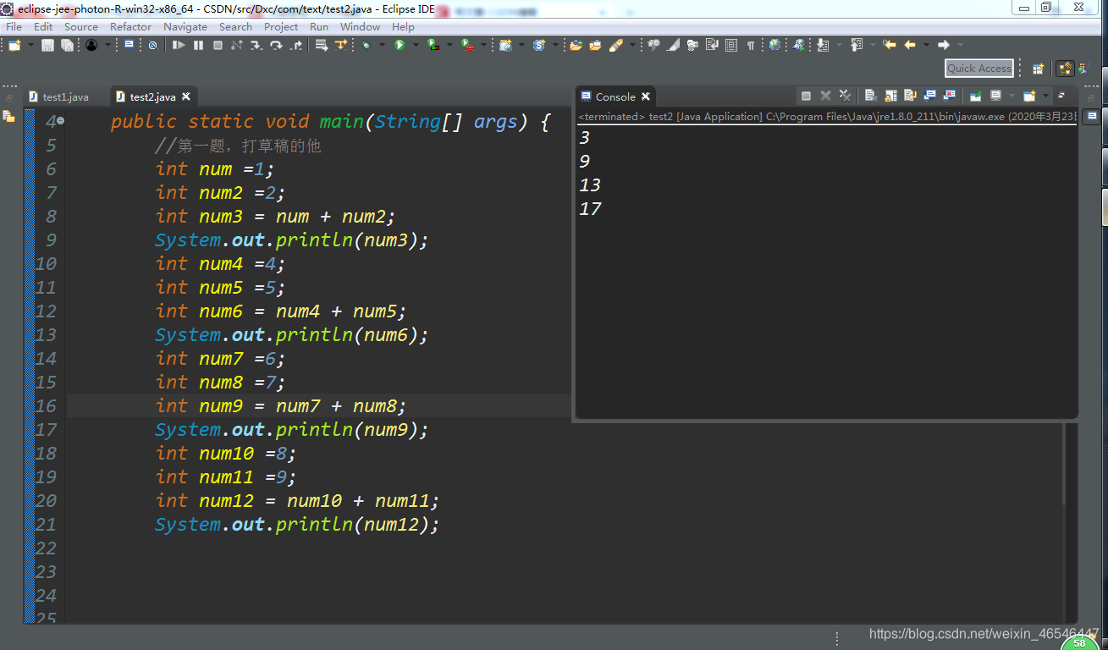Toggle Block Selection Mode icon
This screenshot has height=650, width=1108.
tap(731, 45)
